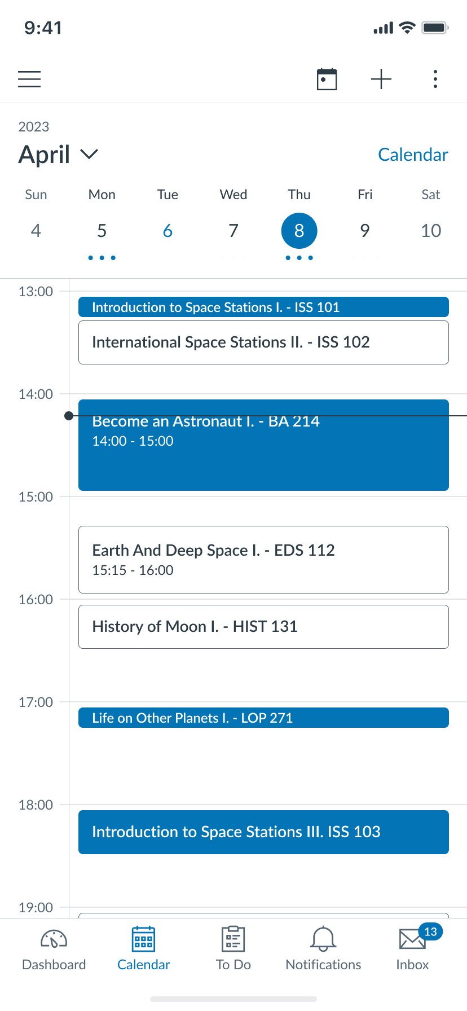Open Earth And Deep Space I. event
Image resolution: width=467 pixels, height=1011 pixels.
(263, 559)
